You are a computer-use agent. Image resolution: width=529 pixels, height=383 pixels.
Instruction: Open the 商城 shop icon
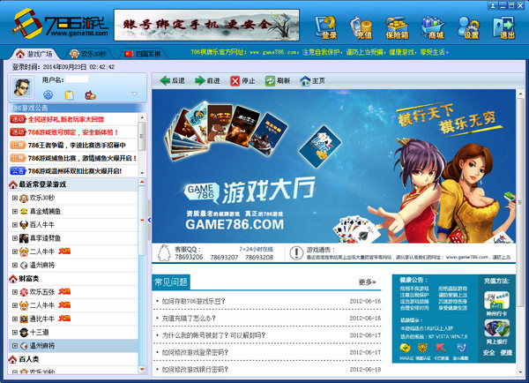pyautogui.click(x=433, y=27)
